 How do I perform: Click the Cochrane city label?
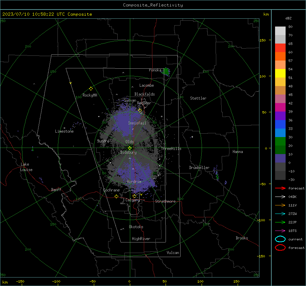coord(111,190)
